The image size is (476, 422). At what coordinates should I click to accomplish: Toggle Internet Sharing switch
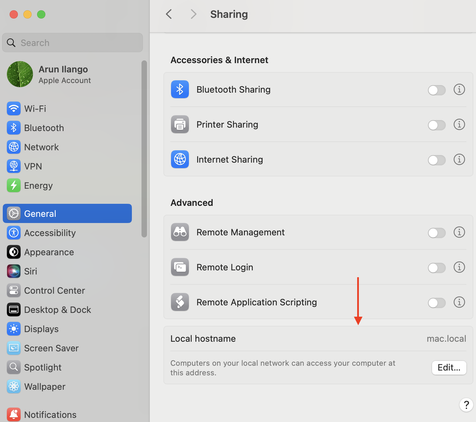point(437,160)
